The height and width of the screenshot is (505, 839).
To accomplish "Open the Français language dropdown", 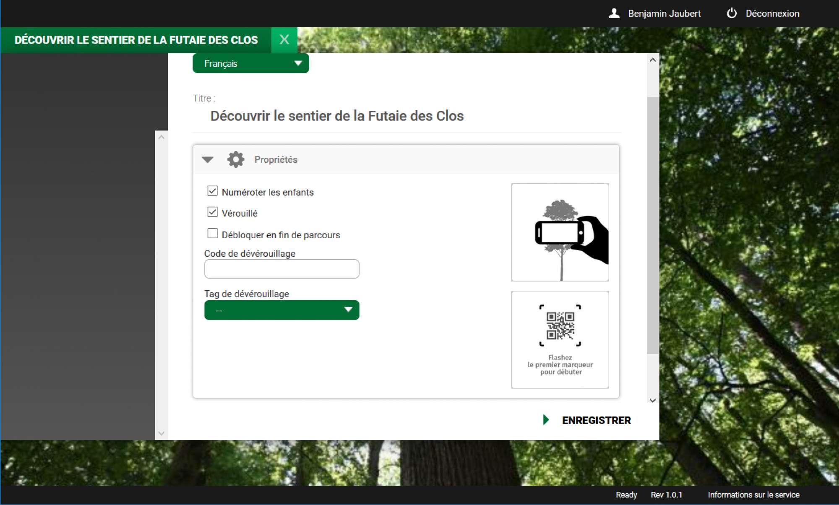I will pyautogui.click(x=250, y=63).
